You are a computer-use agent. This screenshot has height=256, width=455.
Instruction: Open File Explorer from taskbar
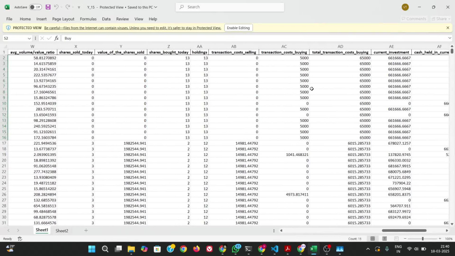pyautogui.click(x=131, y=249)
